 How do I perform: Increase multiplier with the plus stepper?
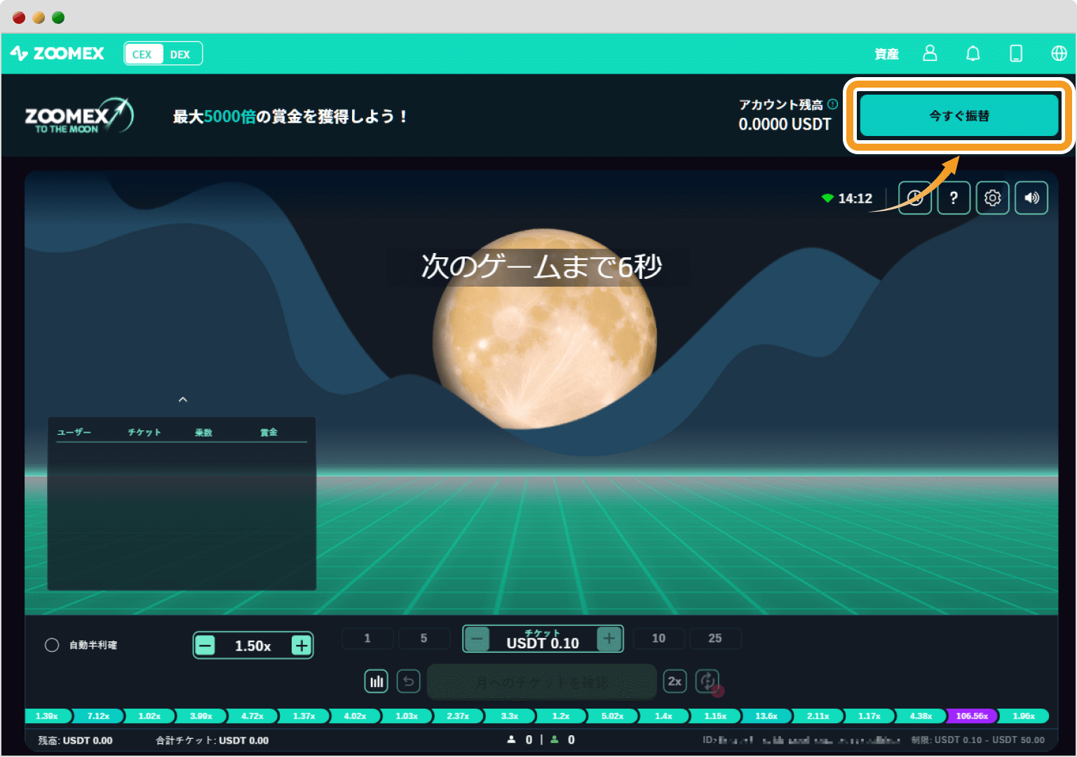302,645
